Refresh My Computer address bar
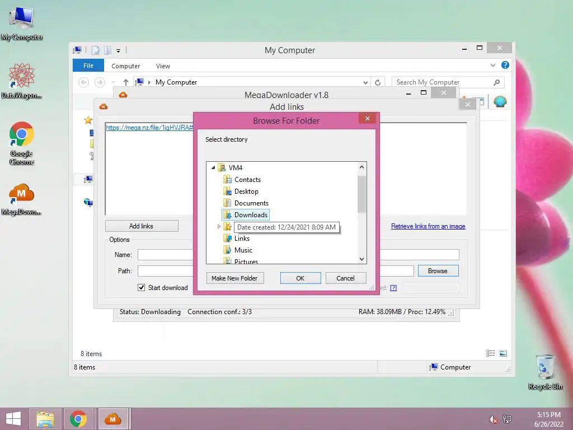Image resolution: width=573 pixels, height=430 pixels. click(378, 82)
